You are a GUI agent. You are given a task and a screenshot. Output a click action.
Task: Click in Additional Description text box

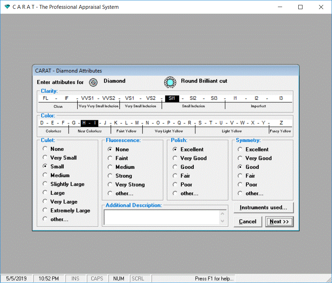162,217
